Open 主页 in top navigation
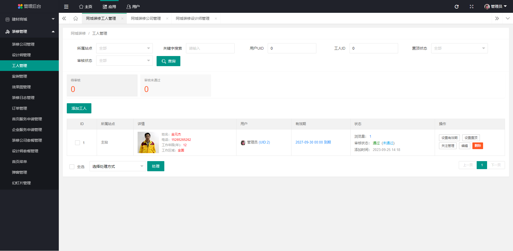The image size is (513, 251). pos(85,7)
